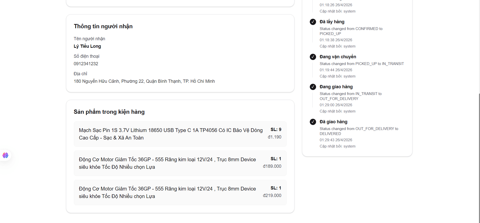Click Động Cơ Motor product priced đ189.000
This screenshot has width=480, height=223.
(167, 163)
